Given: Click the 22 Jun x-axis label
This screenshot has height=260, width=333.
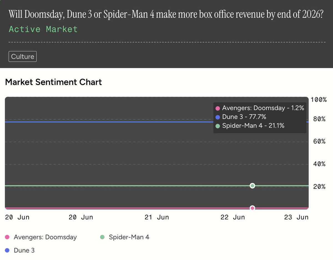Looking at the screenshot, I should tap(233, 217).
